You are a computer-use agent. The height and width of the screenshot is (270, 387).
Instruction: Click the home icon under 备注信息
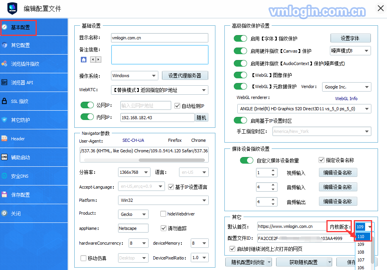(84, 60)
